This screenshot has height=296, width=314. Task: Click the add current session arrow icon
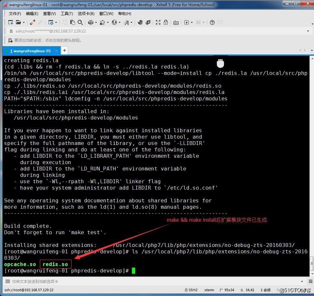(x=11, y=40)
